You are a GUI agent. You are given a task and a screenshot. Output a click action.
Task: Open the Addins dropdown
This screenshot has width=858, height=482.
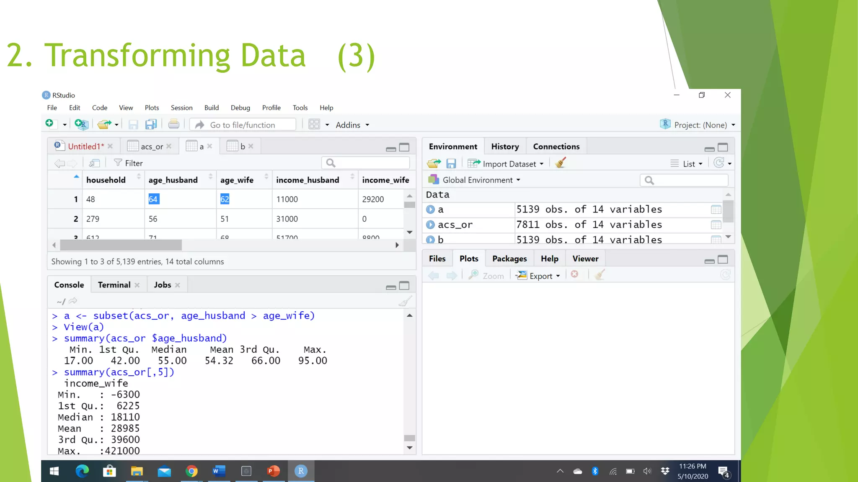[352, 125]
